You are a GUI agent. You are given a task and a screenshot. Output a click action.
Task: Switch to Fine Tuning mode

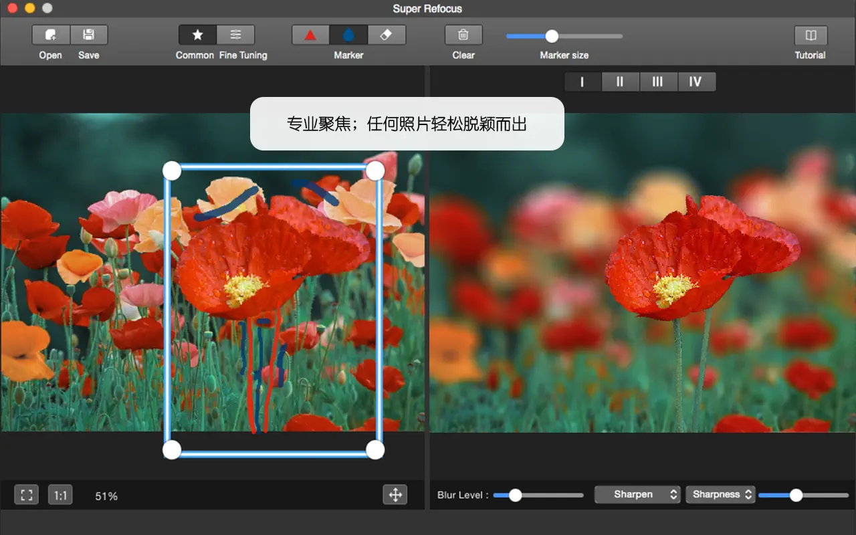[x=235, y=34]
